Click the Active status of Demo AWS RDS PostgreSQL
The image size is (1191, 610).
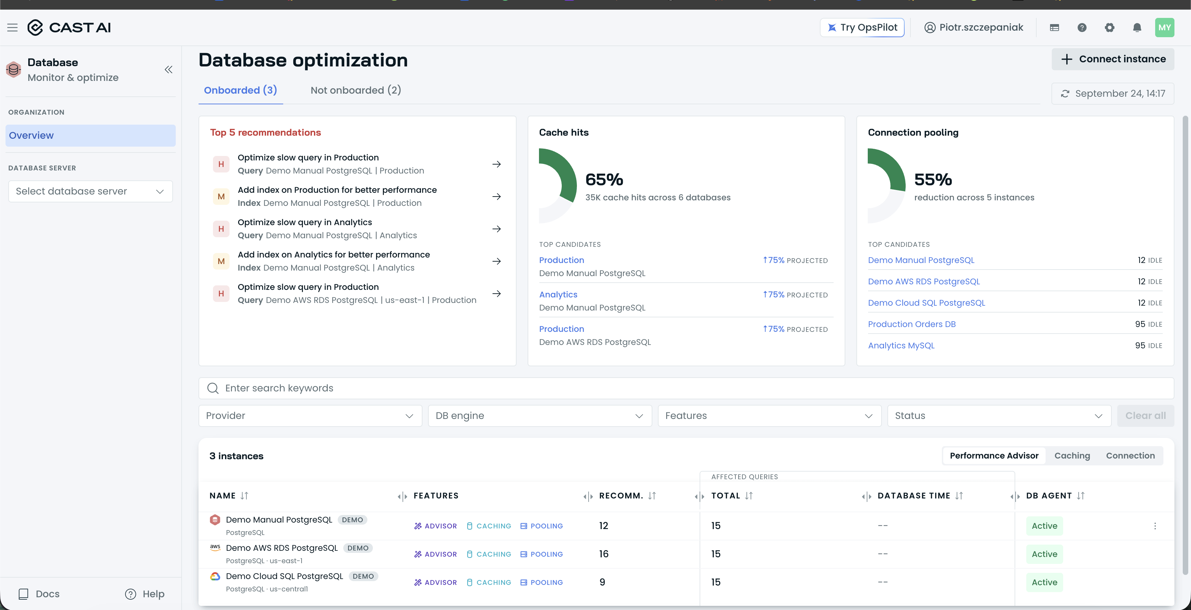pyautogui.click(x=1045, y=554)
